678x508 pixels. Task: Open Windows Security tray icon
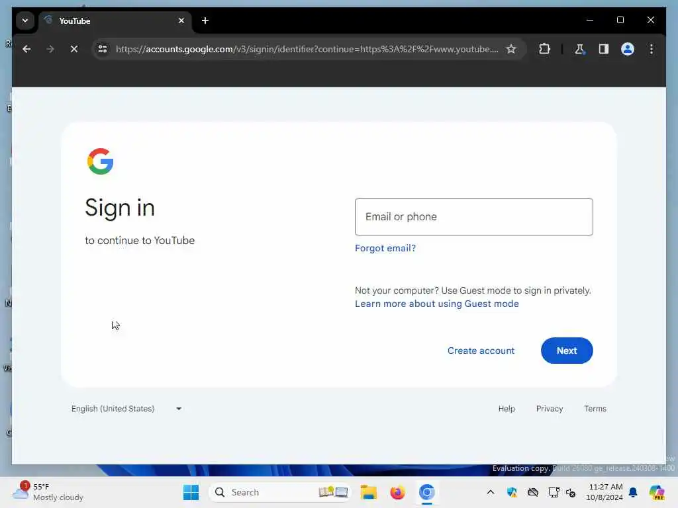tap(512, 492)
